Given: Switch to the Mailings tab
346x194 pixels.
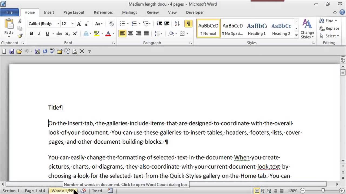Looking at the screenshot, I should [129, 12].
